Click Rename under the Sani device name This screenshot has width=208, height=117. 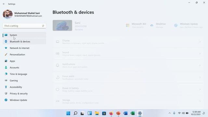coord(79,30)
